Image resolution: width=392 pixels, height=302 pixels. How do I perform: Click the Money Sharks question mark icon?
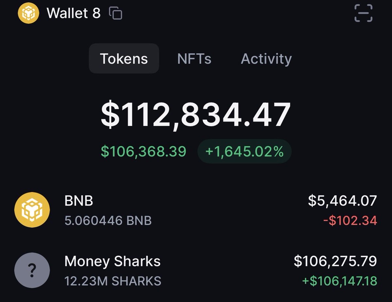click(32, 270)
